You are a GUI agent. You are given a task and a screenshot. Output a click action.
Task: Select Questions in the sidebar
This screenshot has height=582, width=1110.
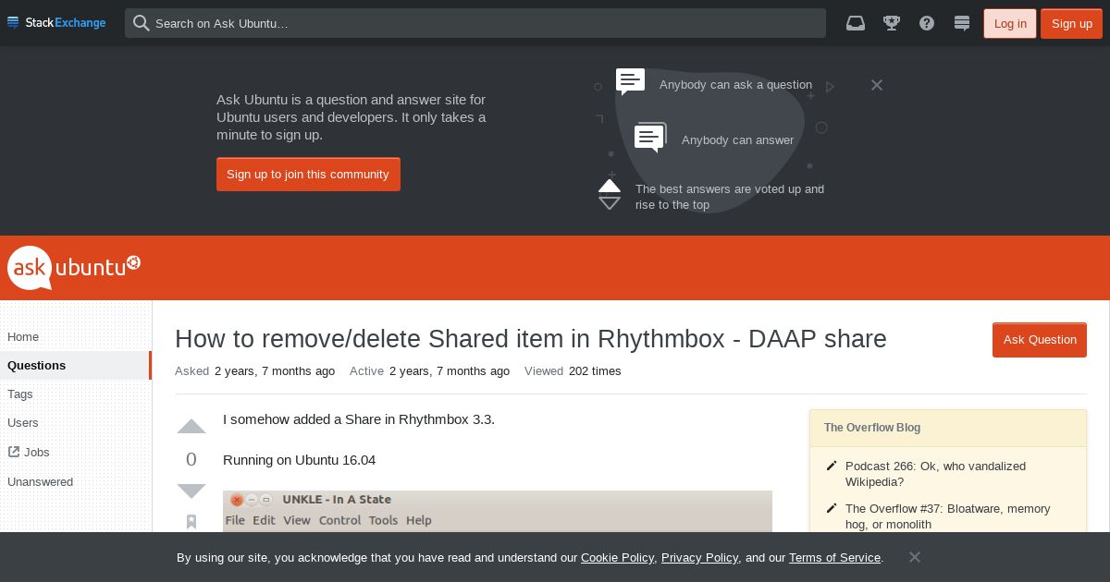[75, 365]
